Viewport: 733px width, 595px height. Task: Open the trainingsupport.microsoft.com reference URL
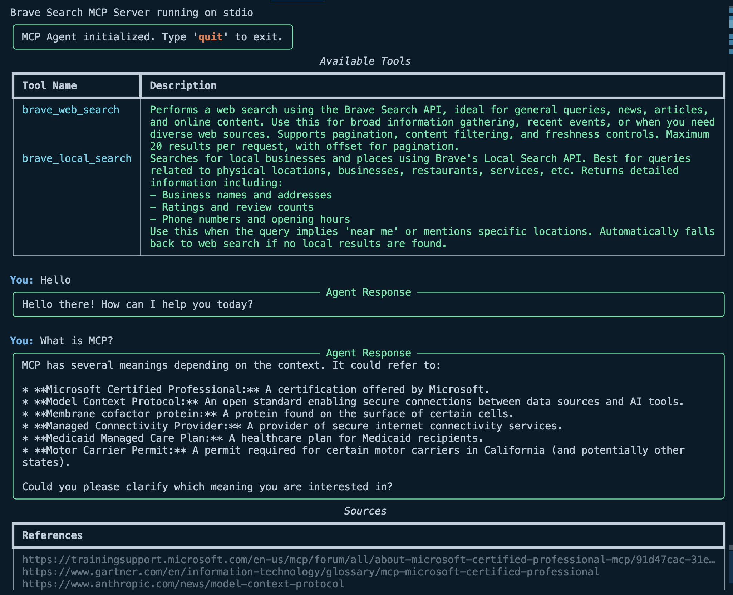368,560
